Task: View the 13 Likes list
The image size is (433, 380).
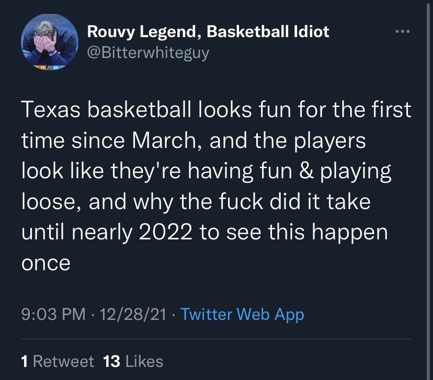Action: click(x=133, y=361)
